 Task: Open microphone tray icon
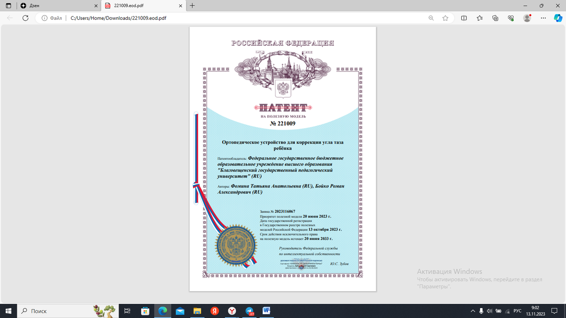(x=481, y=311)
